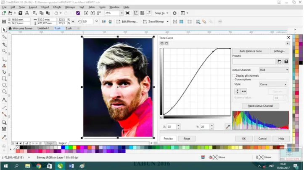Enable Display all channels checkbox
304x170 pixels.
(234, 76)
